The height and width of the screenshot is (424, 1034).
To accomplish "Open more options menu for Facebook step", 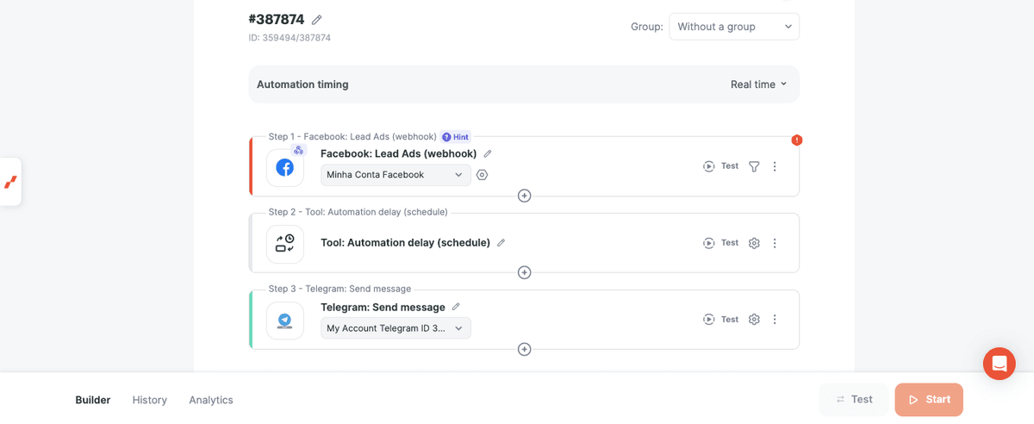I will 775,166.
